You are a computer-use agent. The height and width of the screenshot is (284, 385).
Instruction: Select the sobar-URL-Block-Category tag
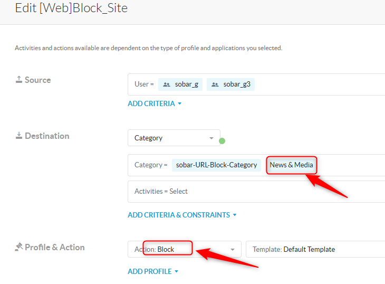click(x=216, y=165)
